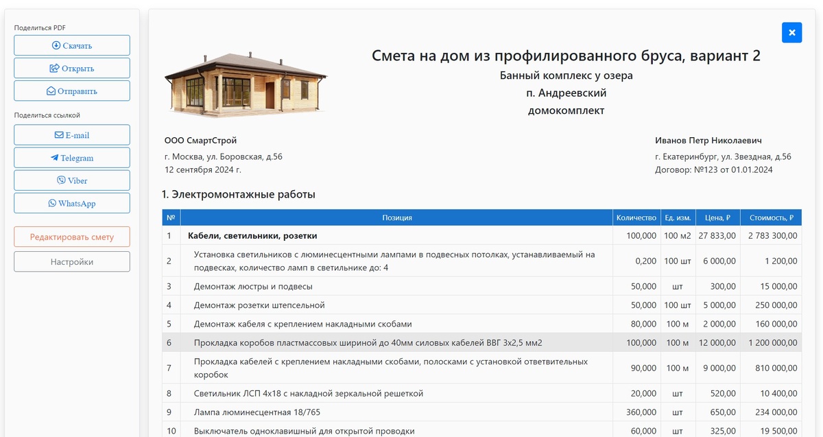Click subtitle п. Андреевский

pos(566,93)
